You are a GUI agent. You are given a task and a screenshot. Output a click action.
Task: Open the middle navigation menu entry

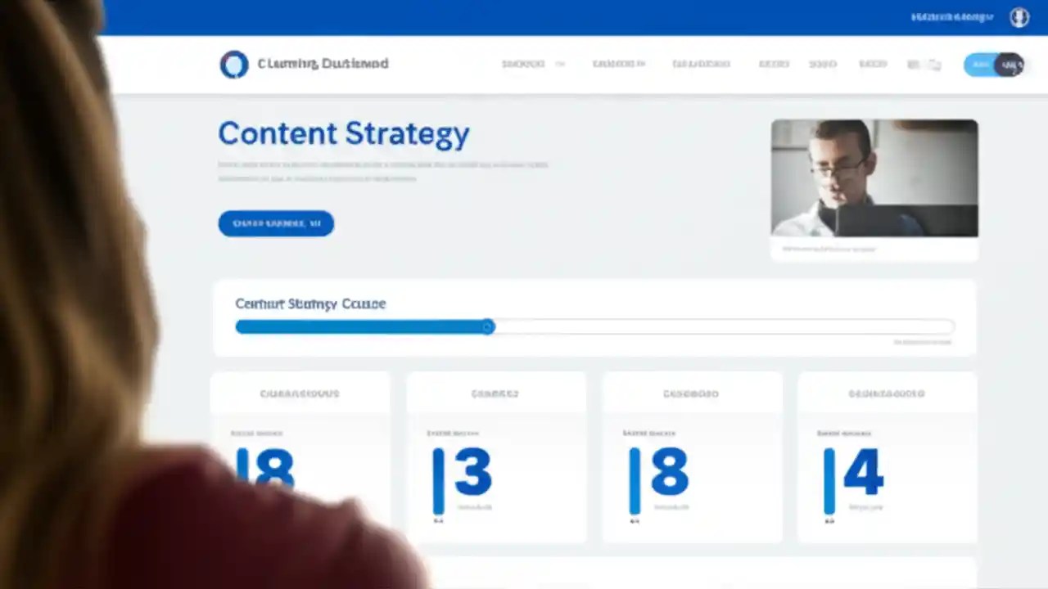point(701,64)
